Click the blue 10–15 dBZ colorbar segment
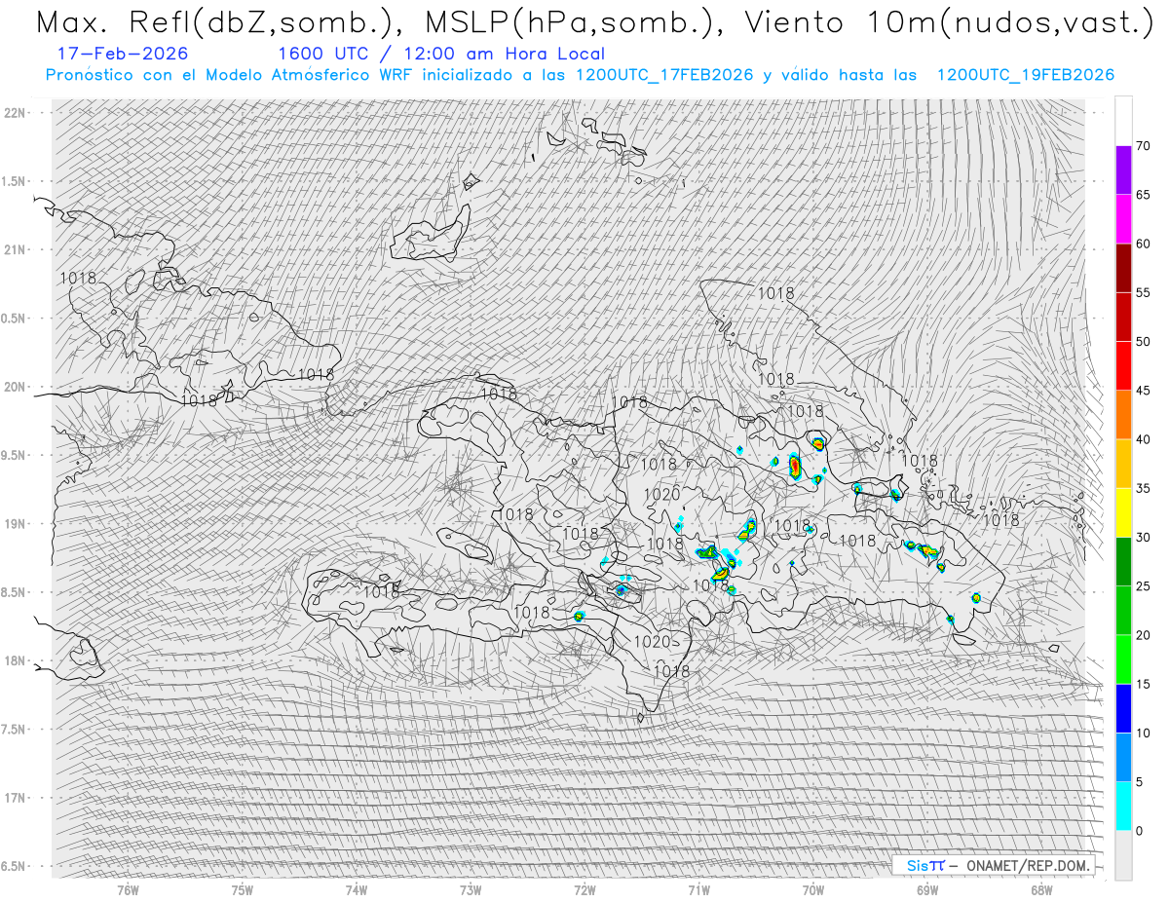 tap(1123, 708)
